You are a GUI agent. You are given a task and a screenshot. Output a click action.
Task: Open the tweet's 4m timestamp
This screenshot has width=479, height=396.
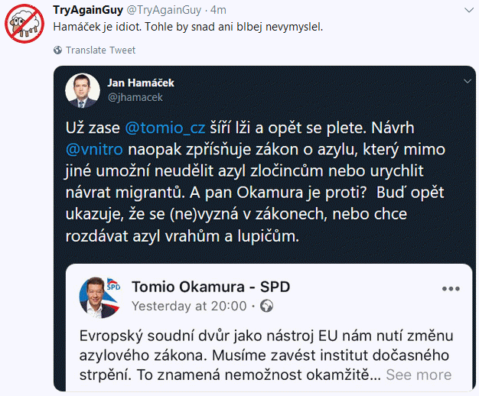(x=218, y=9)
